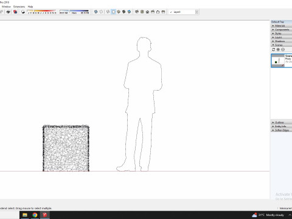
Task: Switch to the Back view house outline
Action: click(x=158, y=12)
